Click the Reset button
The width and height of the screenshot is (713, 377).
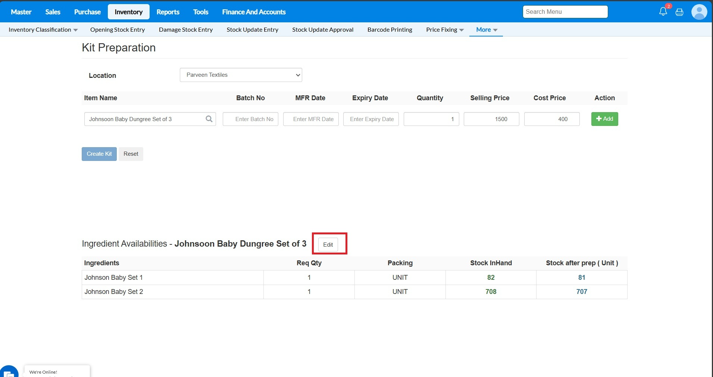click(x=131, y=154)
